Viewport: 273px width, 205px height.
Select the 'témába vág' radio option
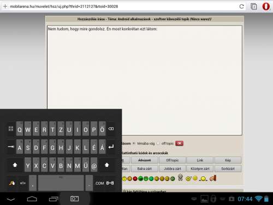(134, 143)
